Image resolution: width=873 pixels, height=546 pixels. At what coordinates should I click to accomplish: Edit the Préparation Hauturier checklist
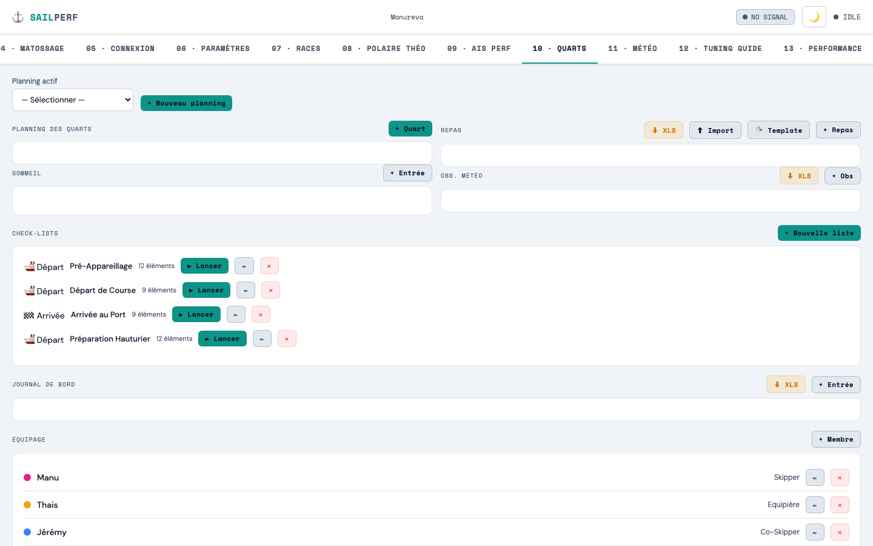click(x=262, y=339)
